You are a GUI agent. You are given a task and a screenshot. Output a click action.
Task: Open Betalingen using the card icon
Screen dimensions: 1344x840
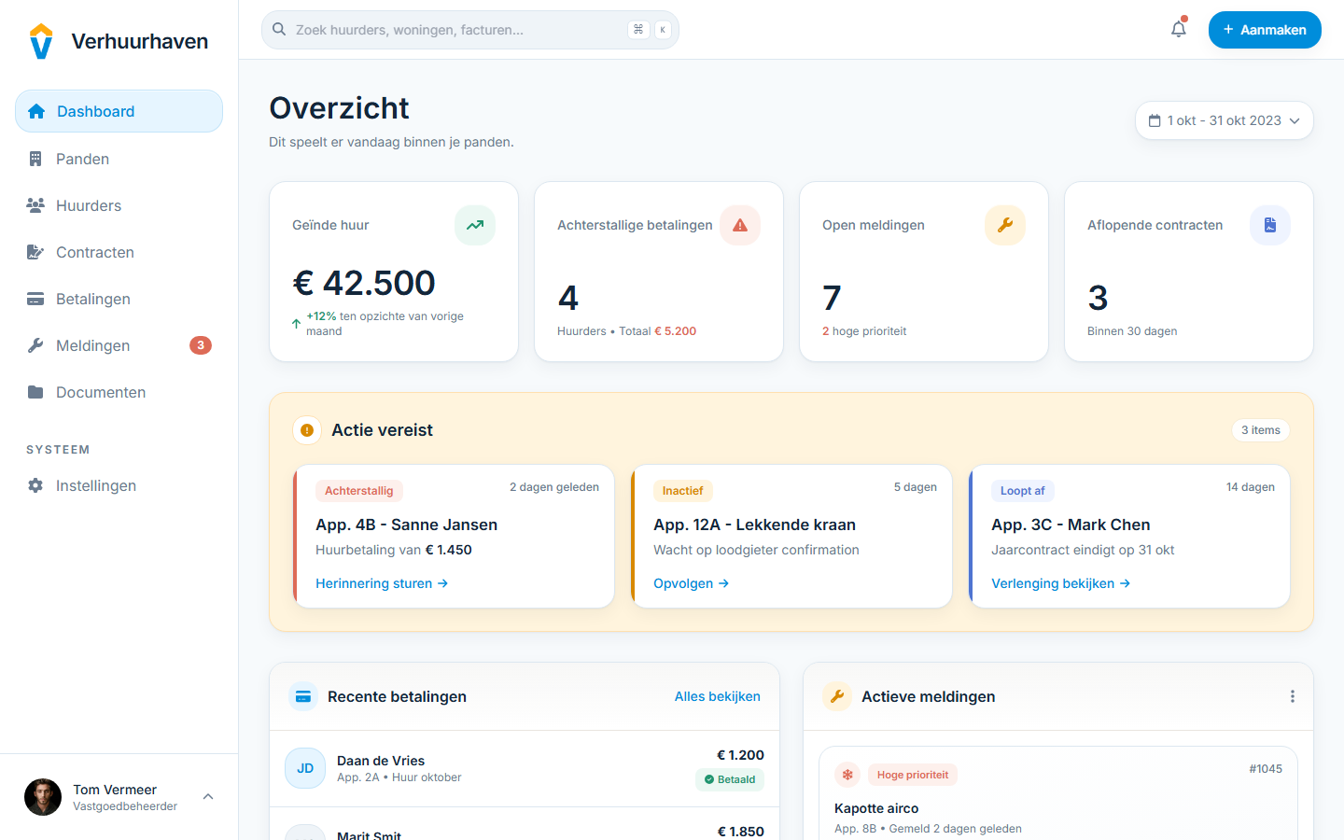(36, 299)
